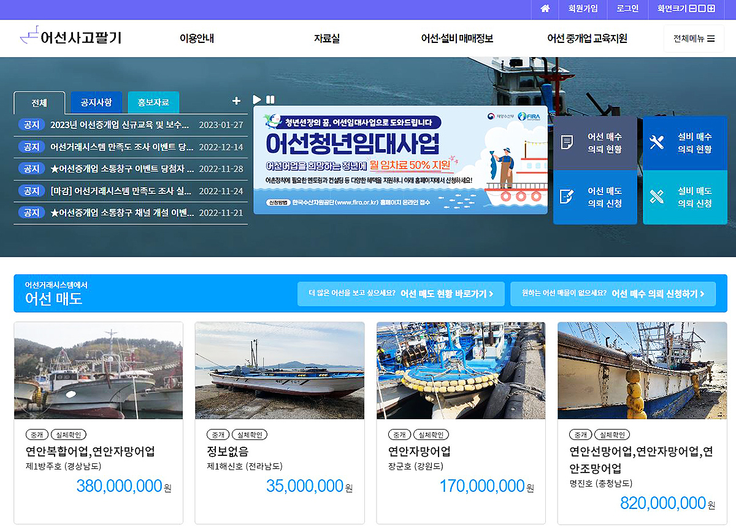Pause the banner slideshow

click(270, 99)
